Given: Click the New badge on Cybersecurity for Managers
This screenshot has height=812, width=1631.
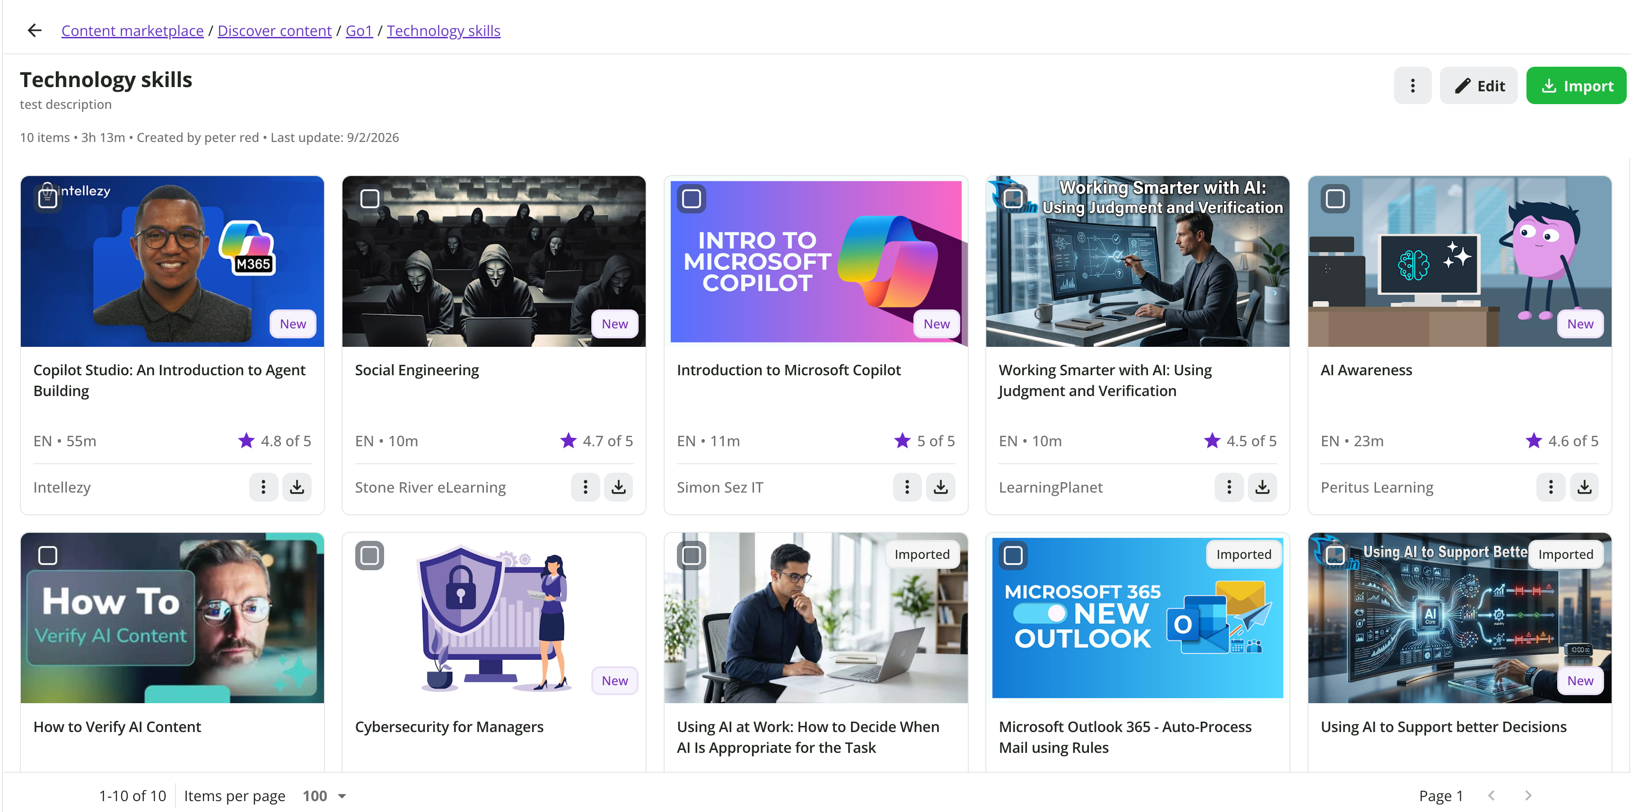Looking at the screenshot, I should (614, 680).
